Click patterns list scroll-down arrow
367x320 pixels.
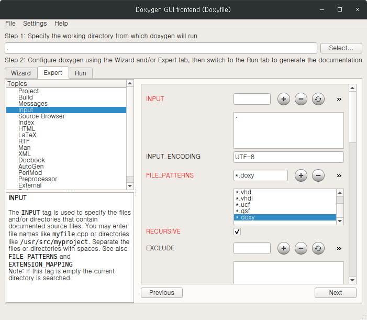pyautogui.click(x=340, y=221)
